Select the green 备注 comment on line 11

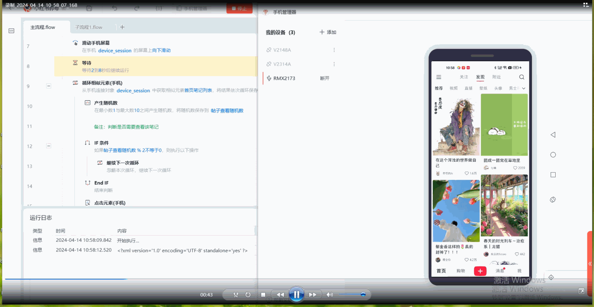(x=126, y=127)
